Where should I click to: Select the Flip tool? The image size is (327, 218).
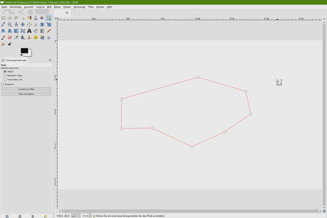tap(16, 31)
